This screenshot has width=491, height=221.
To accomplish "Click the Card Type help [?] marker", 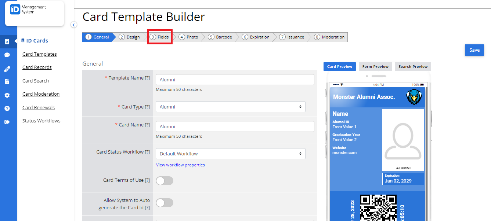I will click(147, 107).
